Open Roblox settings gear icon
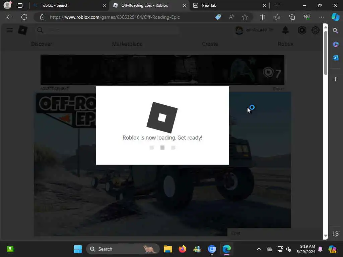 point(315,30)
